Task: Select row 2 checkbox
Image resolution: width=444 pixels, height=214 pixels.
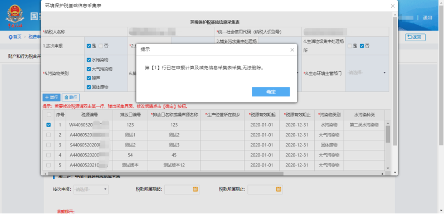Action: tap(48, 135)
